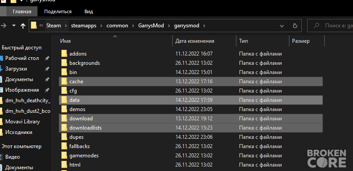Expand subfolders chevron after steamapps
The width and height of the screenshot is (353, 171).
pos(102,26)
